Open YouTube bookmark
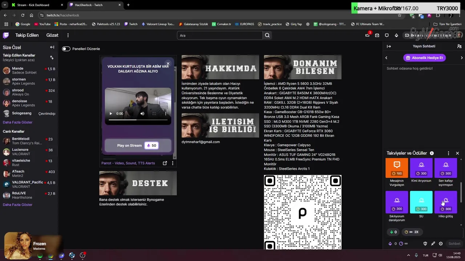 pyautogui.click(x=42, y=24)
